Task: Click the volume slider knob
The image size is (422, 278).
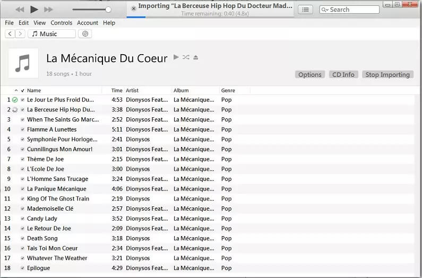Action: (x=108, y=10)
